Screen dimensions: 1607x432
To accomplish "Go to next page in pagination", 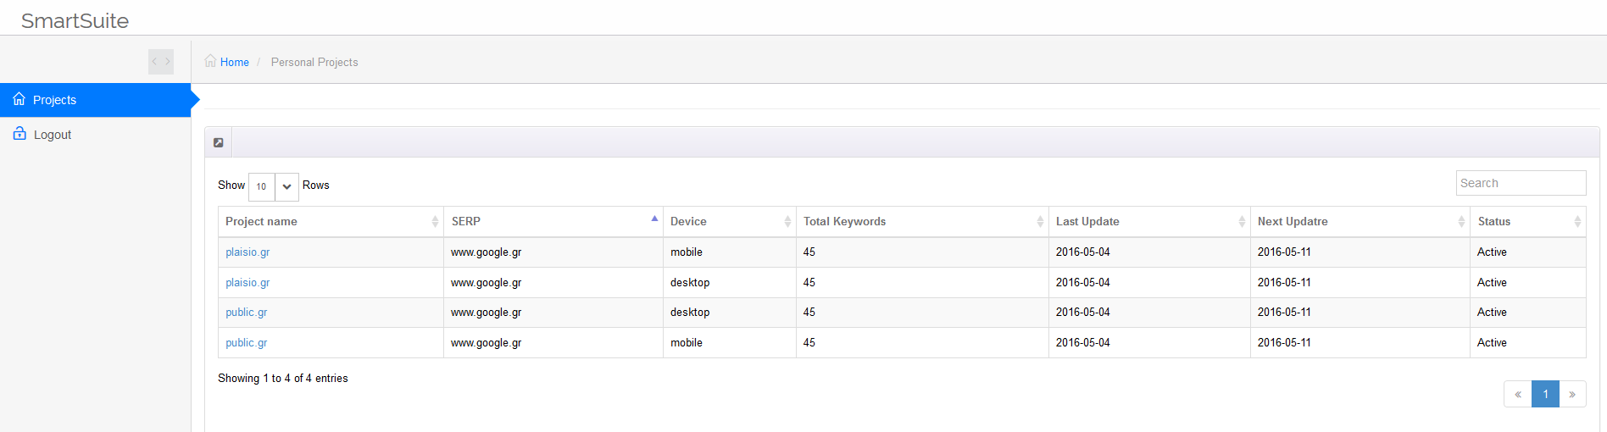I will coord(1572,394).
